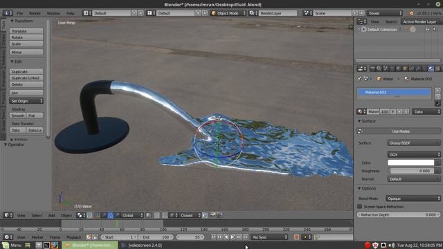
Task: Toggle the Default Collection selectable cursor icon
Action: coord(434,29)
